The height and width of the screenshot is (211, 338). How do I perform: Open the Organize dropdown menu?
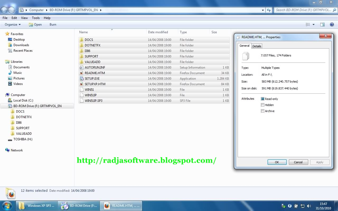(x=13, y=25)
